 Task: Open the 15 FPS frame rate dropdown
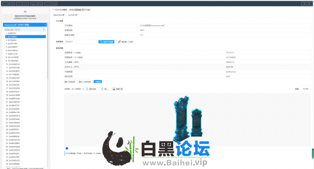(305, 89)
